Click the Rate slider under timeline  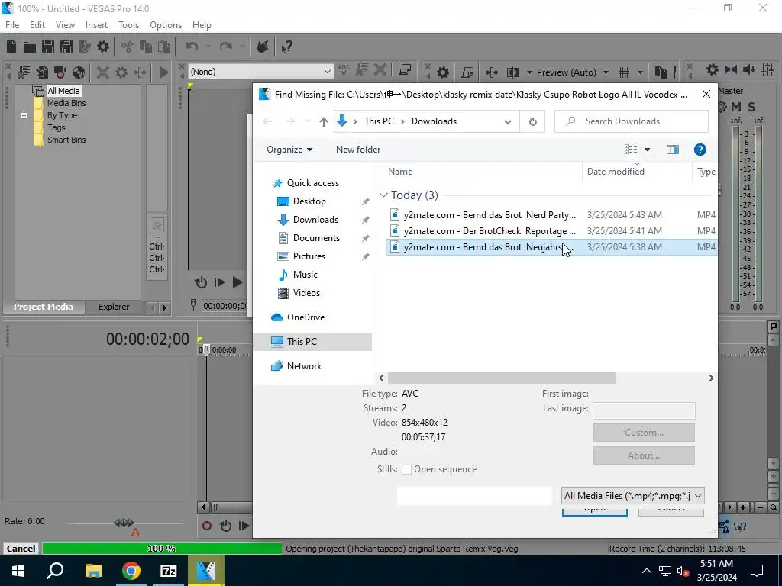click(124, 523)
